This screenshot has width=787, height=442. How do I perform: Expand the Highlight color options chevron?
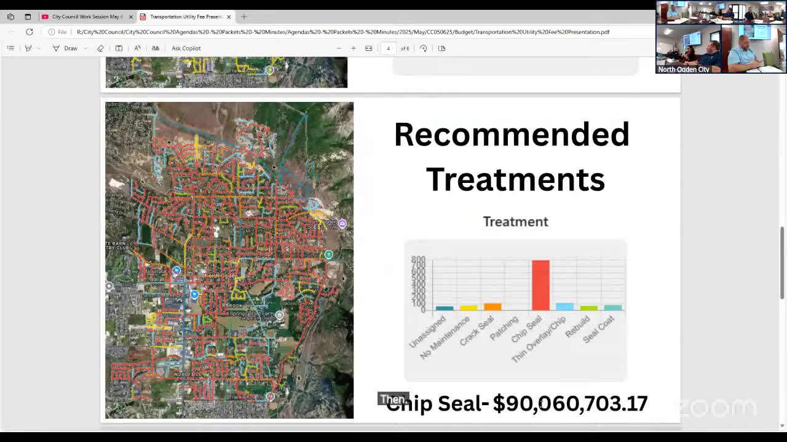(38, 48)
